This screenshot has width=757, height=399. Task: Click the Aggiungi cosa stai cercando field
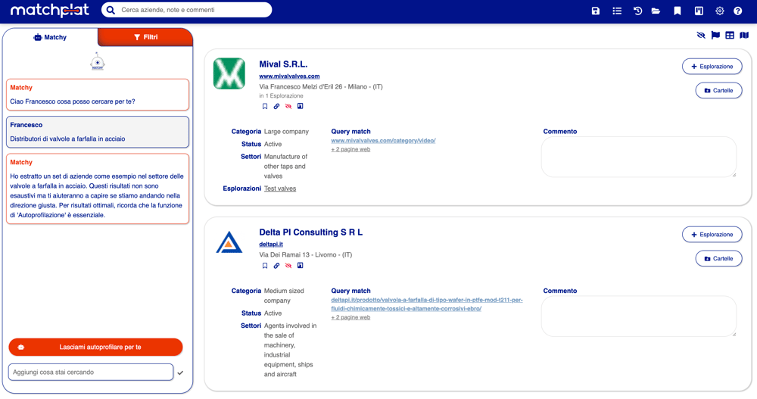tap(91, 373)
